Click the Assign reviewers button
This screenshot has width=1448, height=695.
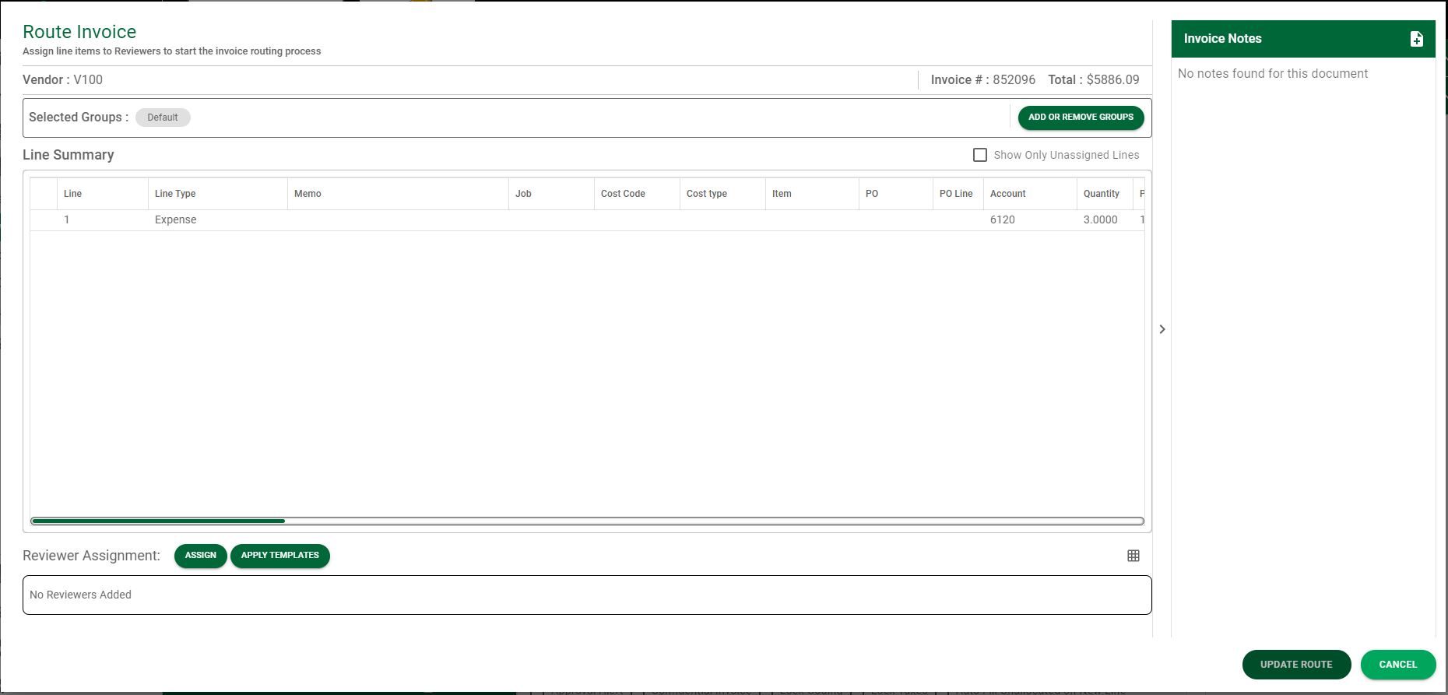tap(201, 556)
